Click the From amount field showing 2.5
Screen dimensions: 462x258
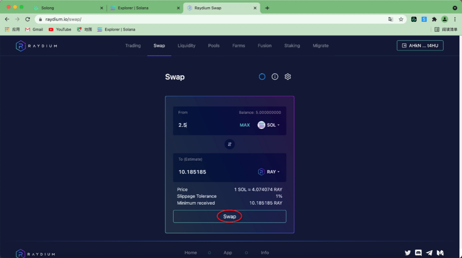(x=206, y=125)
